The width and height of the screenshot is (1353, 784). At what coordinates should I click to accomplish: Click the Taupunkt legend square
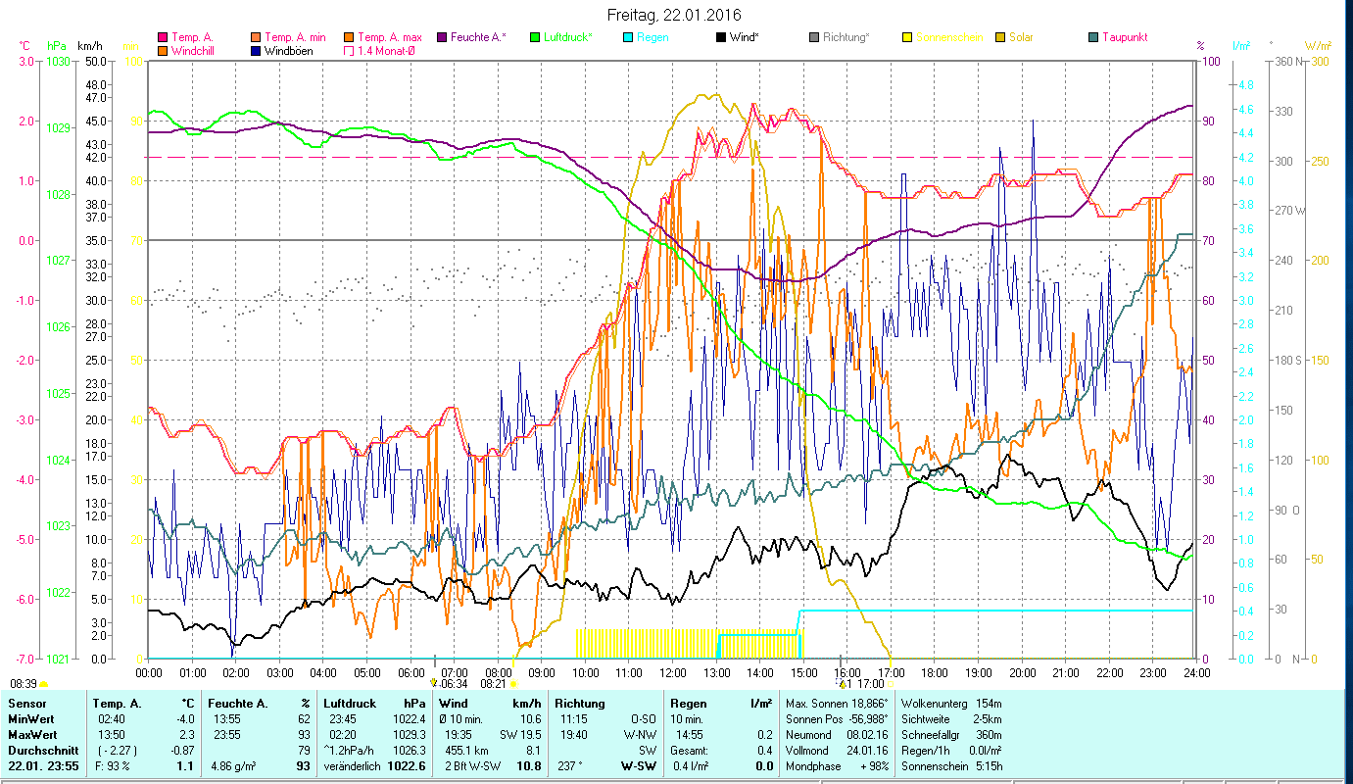coord(1092,37)
